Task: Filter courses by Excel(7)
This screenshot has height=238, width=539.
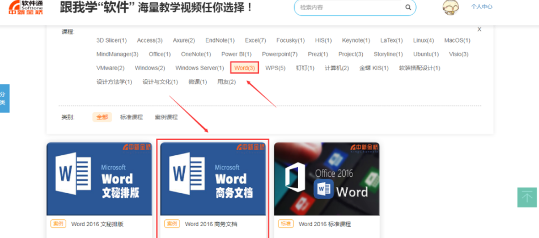Action: [255, 40]
